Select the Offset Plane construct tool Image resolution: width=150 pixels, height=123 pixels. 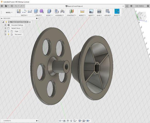click(72, 11)
